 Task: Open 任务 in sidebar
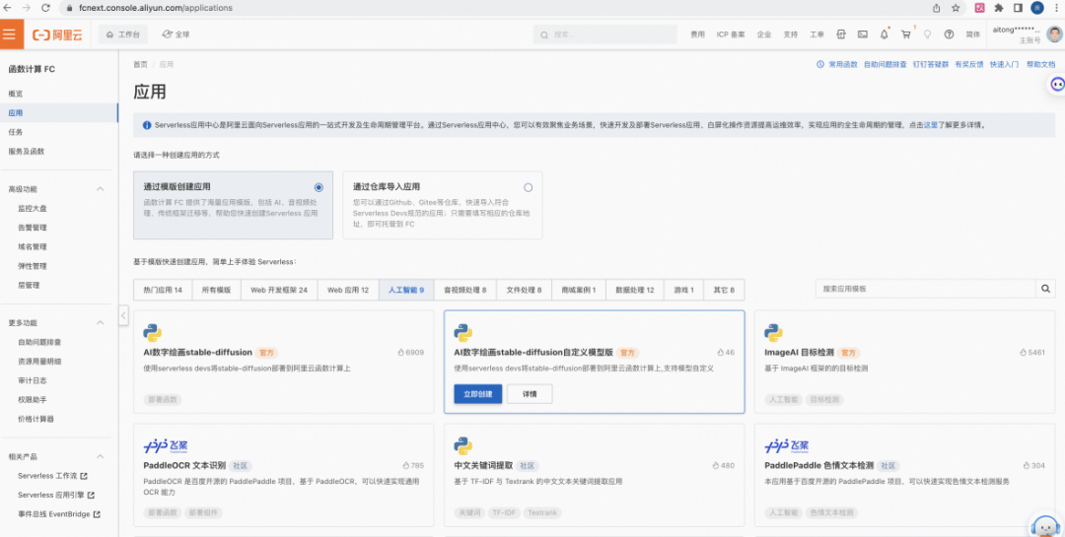pyautogui.click(x=16, y=132)
